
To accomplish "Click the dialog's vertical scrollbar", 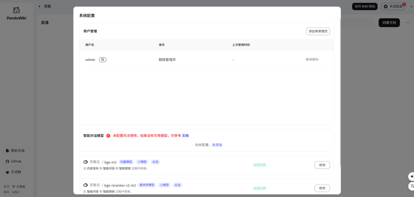I will (x=340, y=92).
